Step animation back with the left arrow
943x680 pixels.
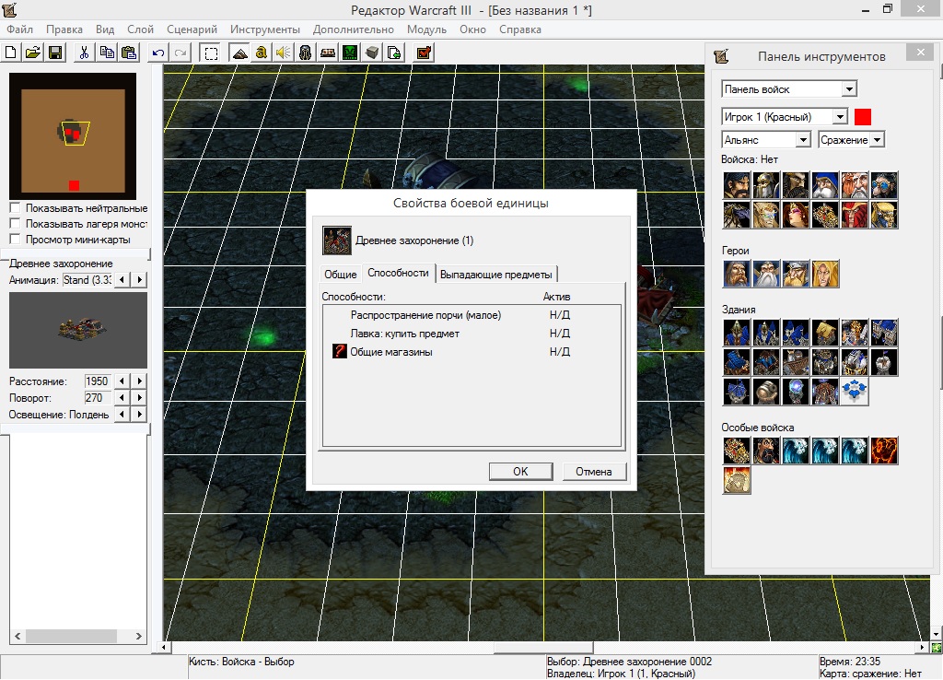pyautogui.click(x=122, y=280)
